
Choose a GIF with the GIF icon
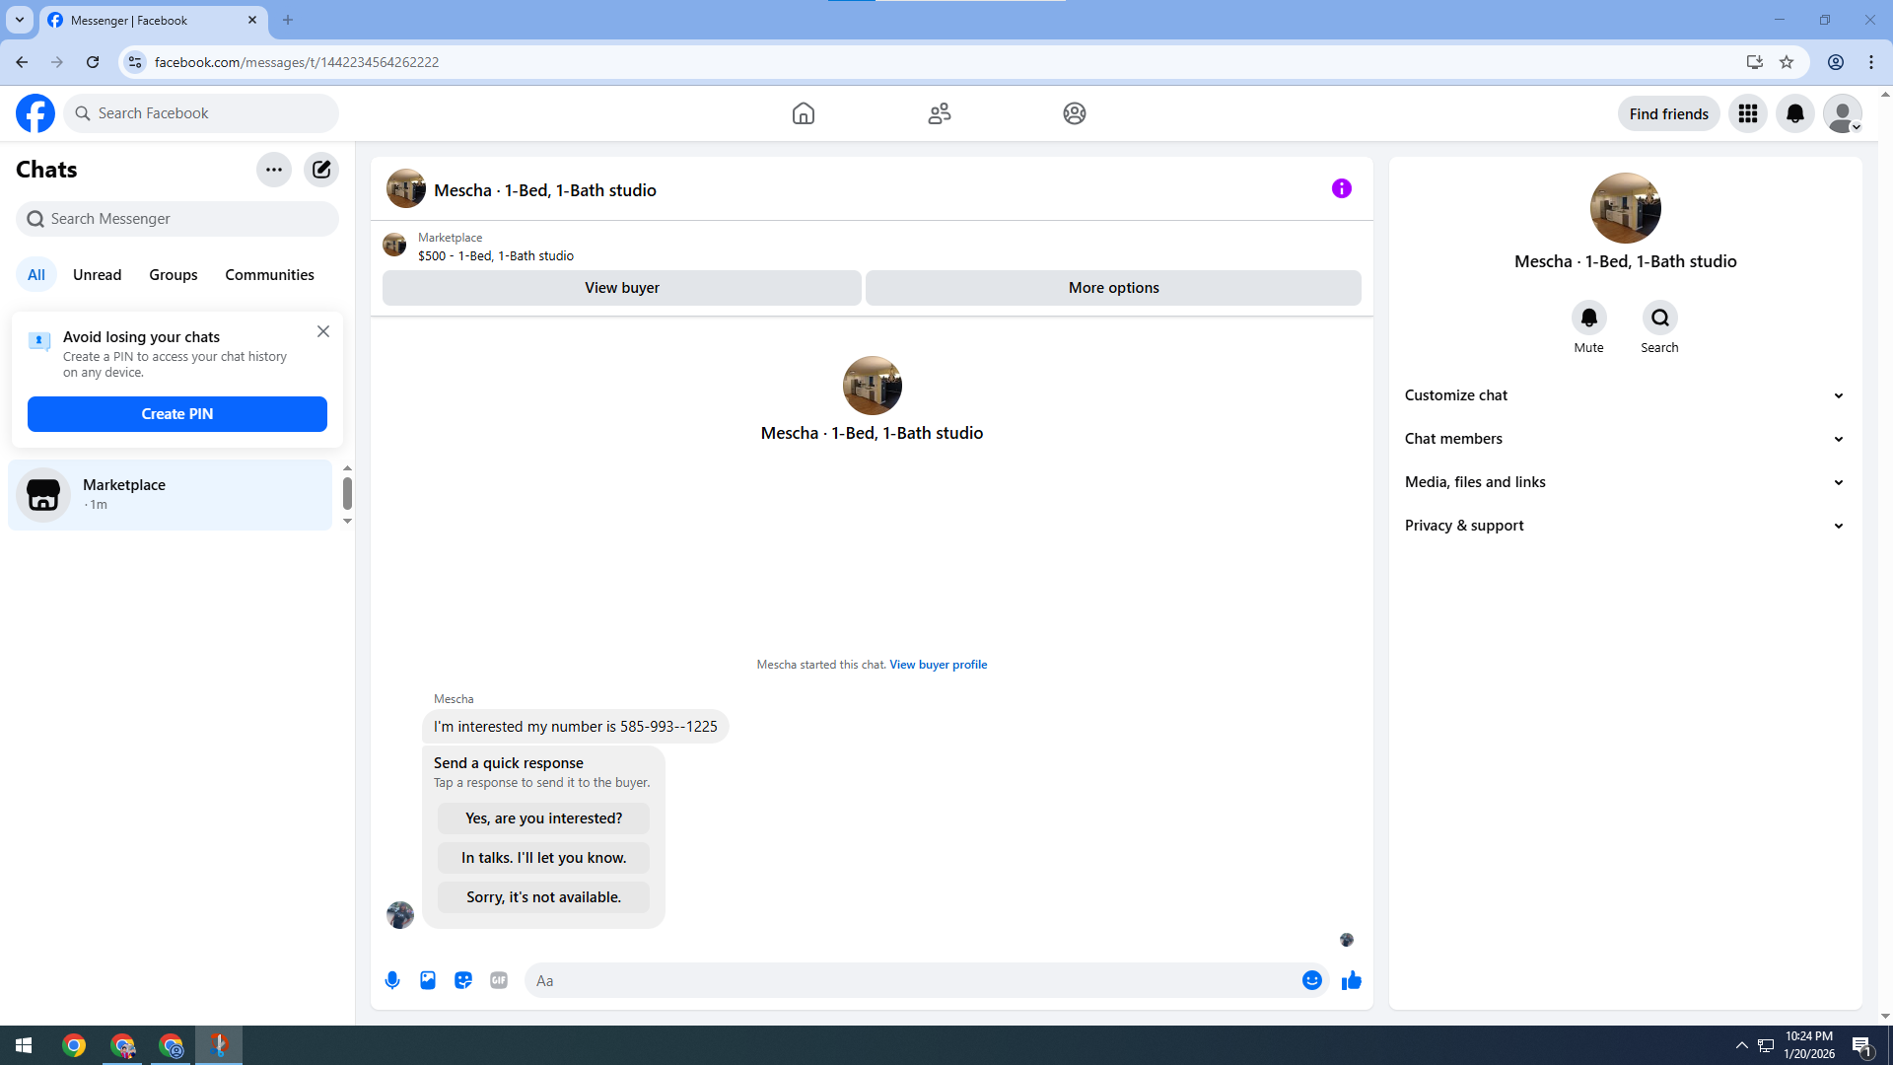[x=499, y=980]
